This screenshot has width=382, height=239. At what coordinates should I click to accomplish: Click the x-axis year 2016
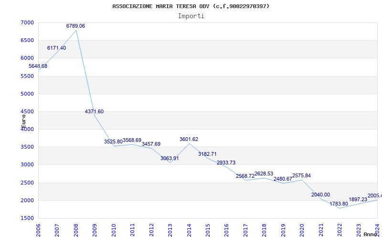[226, 230]
